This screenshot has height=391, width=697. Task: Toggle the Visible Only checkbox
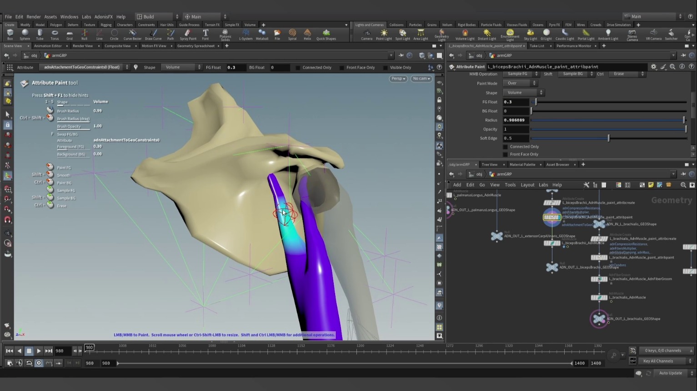[x=386, y=68]
